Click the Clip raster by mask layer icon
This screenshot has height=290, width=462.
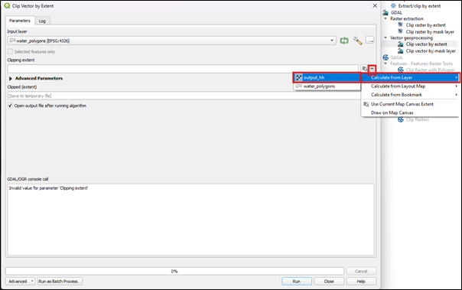(x=400, y=31)
